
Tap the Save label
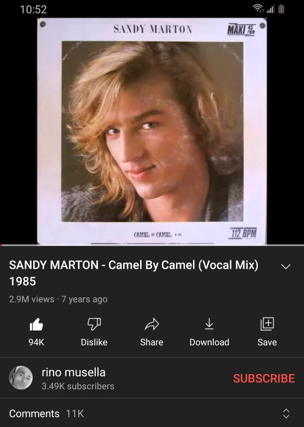(267, 342)
